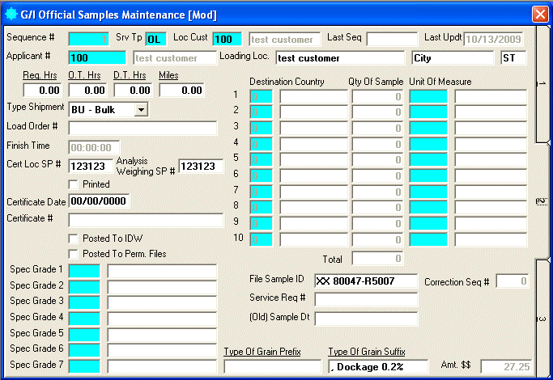The width and height of the screenshot is (553, 380).
Task: Select row 1 Destination Country code field
Action: [x=261, y=96]
